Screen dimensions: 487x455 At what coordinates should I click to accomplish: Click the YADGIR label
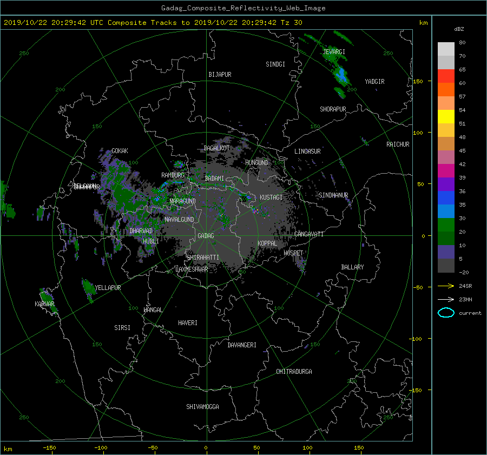374,82
